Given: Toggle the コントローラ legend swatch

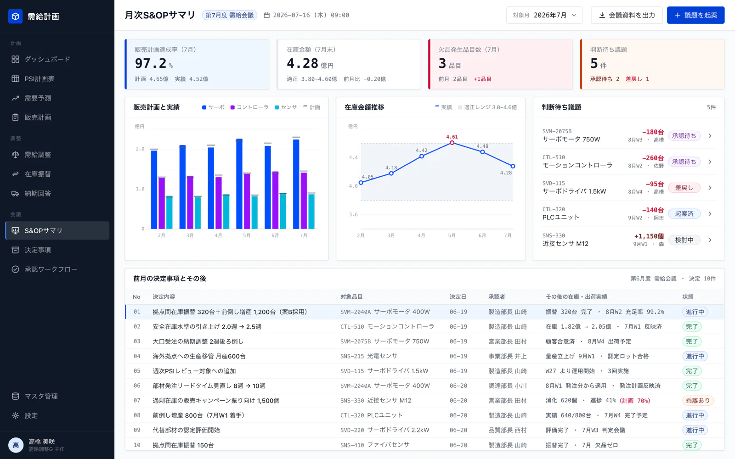Looking at the screenshot, I should pos(232,107).
